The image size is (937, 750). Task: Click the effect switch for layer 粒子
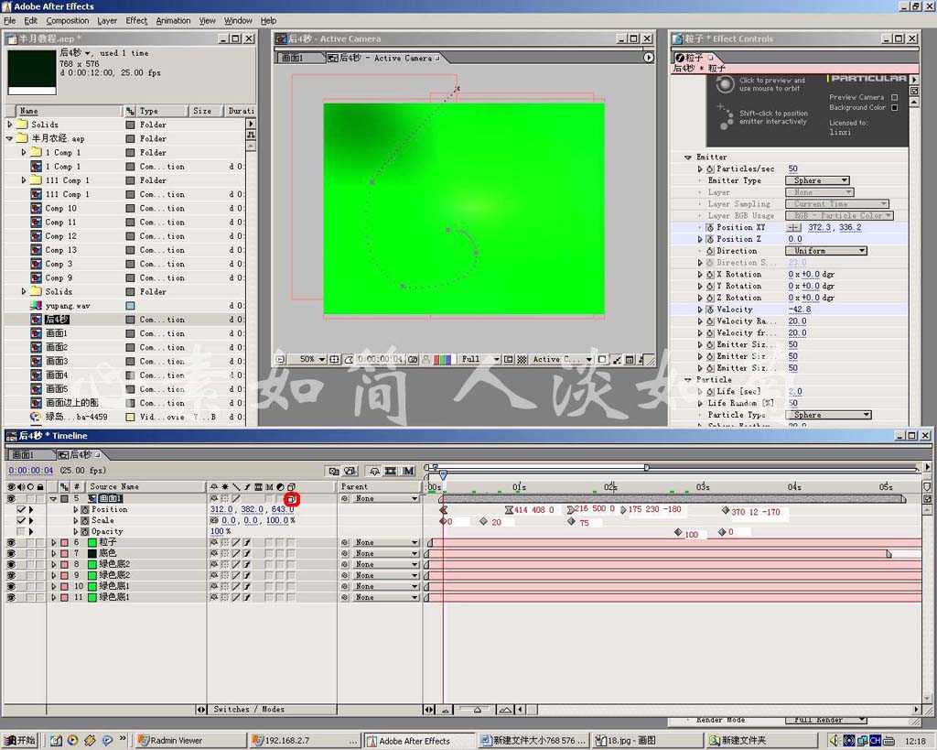point(247,542)
